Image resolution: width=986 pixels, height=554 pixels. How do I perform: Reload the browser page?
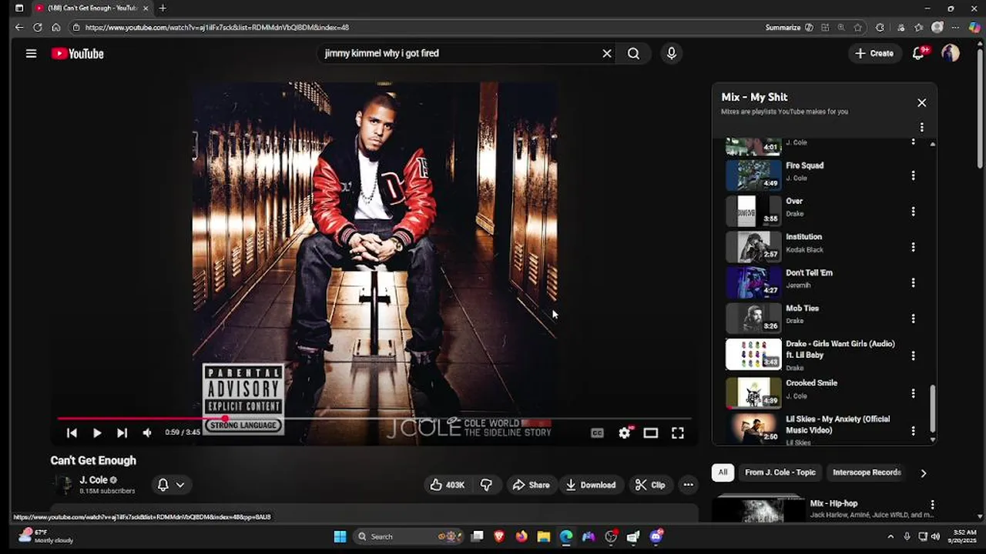point(37,28)
